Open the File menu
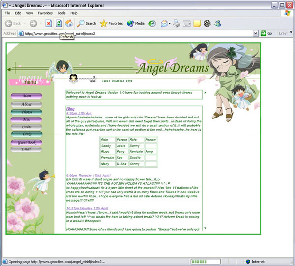The height and width of the screenshot is (266, 295). (x=7, y=13)
